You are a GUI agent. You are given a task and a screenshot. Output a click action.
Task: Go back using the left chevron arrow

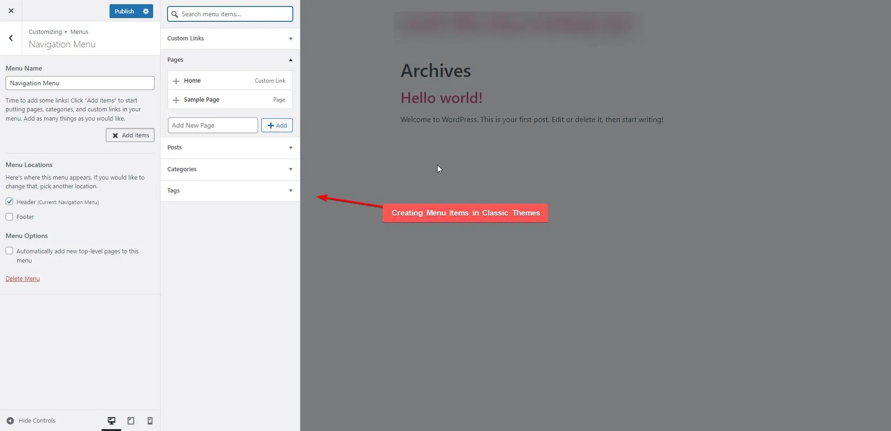click(x=11, y=38)
